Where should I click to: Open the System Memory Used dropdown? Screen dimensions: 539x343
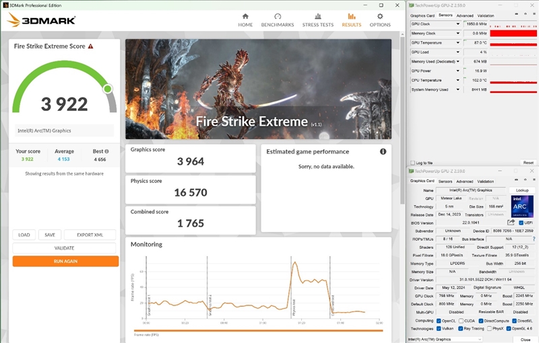coord(458,89)
